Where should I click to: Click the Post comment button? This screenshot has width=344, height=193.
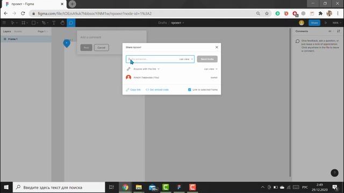click(86, 48)
